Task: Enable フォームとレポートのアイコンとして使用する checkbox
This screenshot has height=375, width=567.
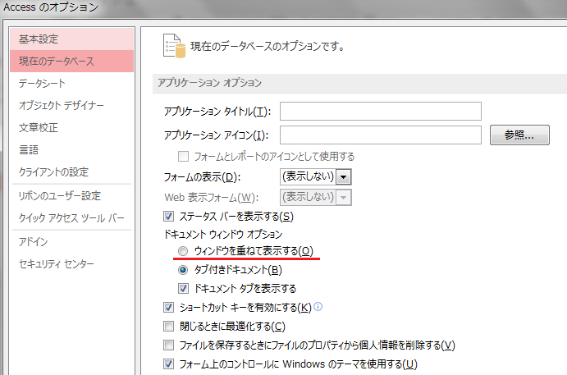Action: coord(183,156)
